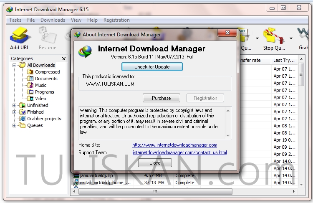Click the horizontal scrollbar thumb
The height and width of the screenshot is (203, 313).
click(x=155, y=191)
